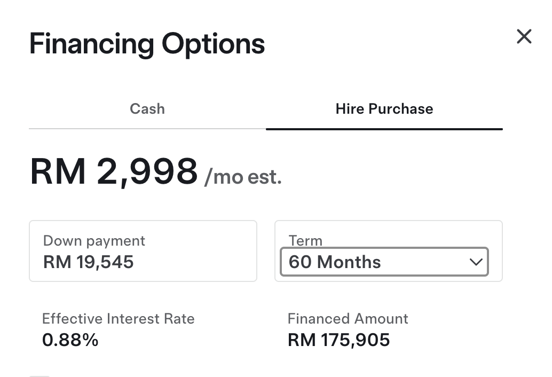Click the /mo est. text

[x=243, y=177]
